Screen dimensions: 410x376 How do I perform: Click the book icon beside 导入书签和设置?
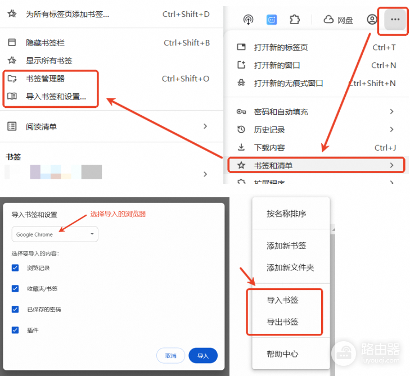click(x=12, y=97)
